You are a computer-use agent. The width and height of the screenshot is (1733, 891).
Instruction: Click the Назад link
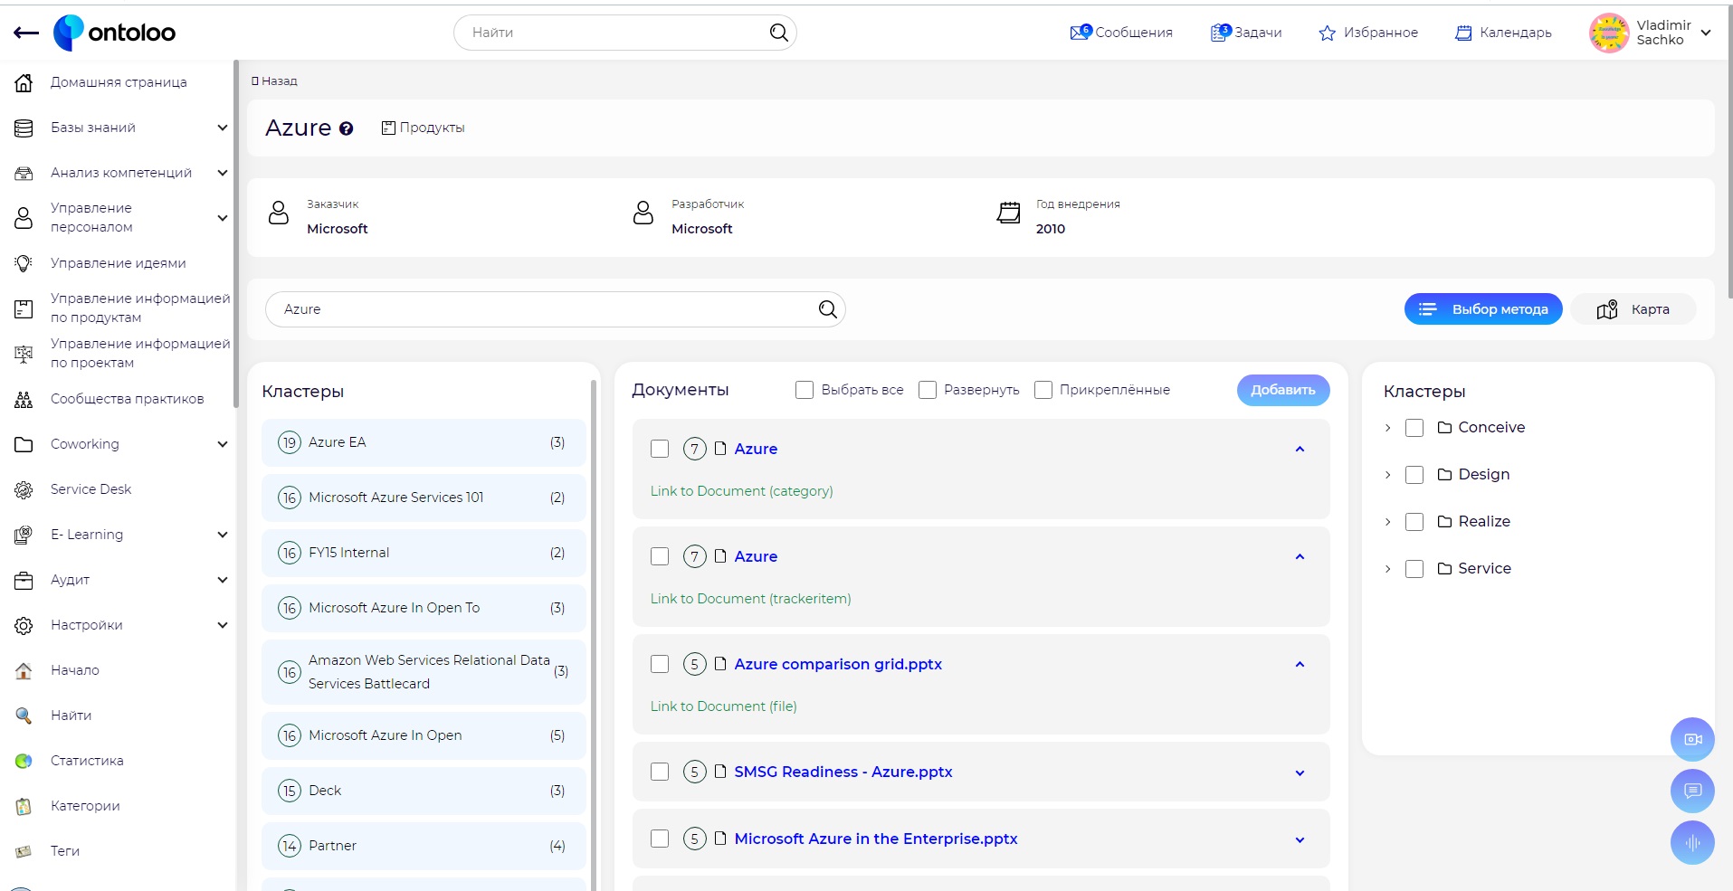[274, 81]
